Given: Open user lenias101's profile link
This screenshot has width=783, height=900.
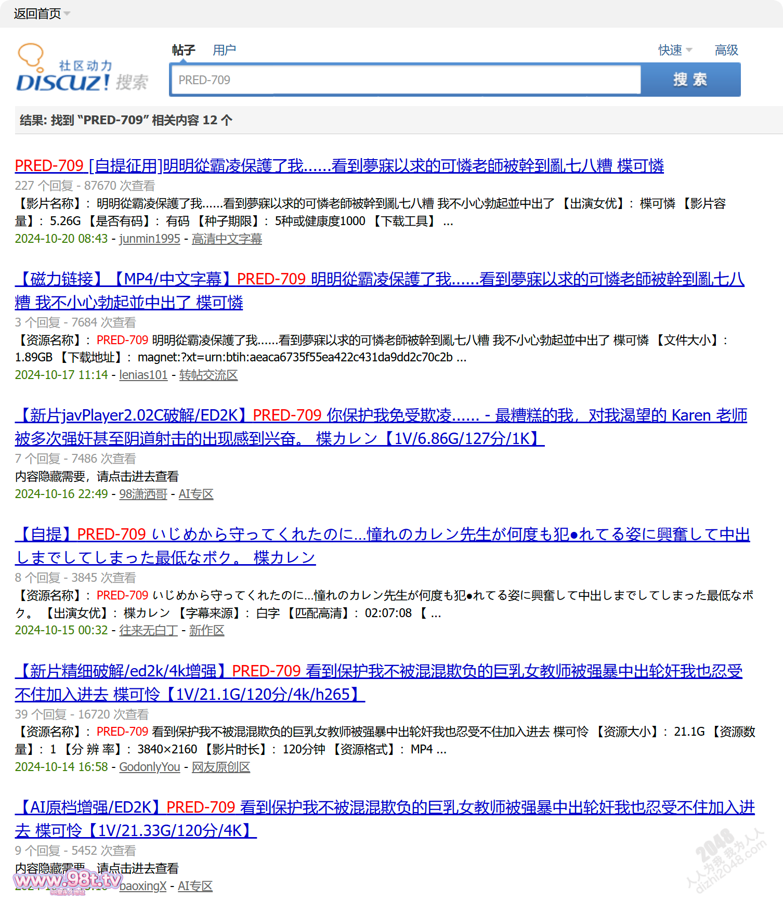Looking at the screenshot, I should [x=143, y=375].
